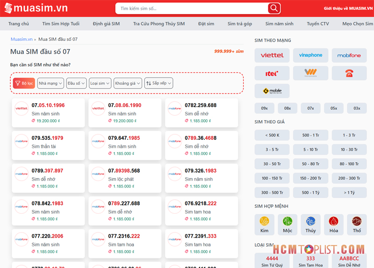Filter by price 10 - 30 Tr
The width and height of the screenshot is (374, 268).
(349, 149)
